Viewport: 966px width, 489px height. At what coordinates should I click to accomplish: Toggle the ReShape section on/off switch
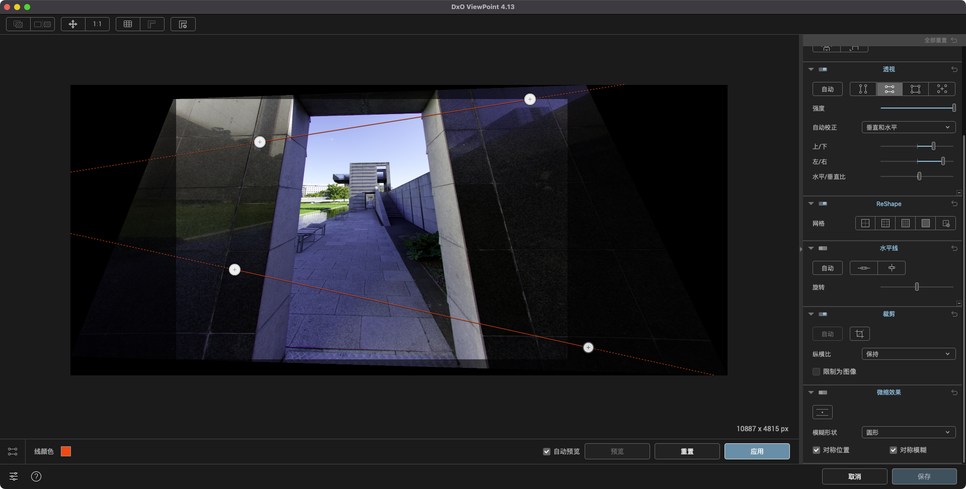click(823, 204)
